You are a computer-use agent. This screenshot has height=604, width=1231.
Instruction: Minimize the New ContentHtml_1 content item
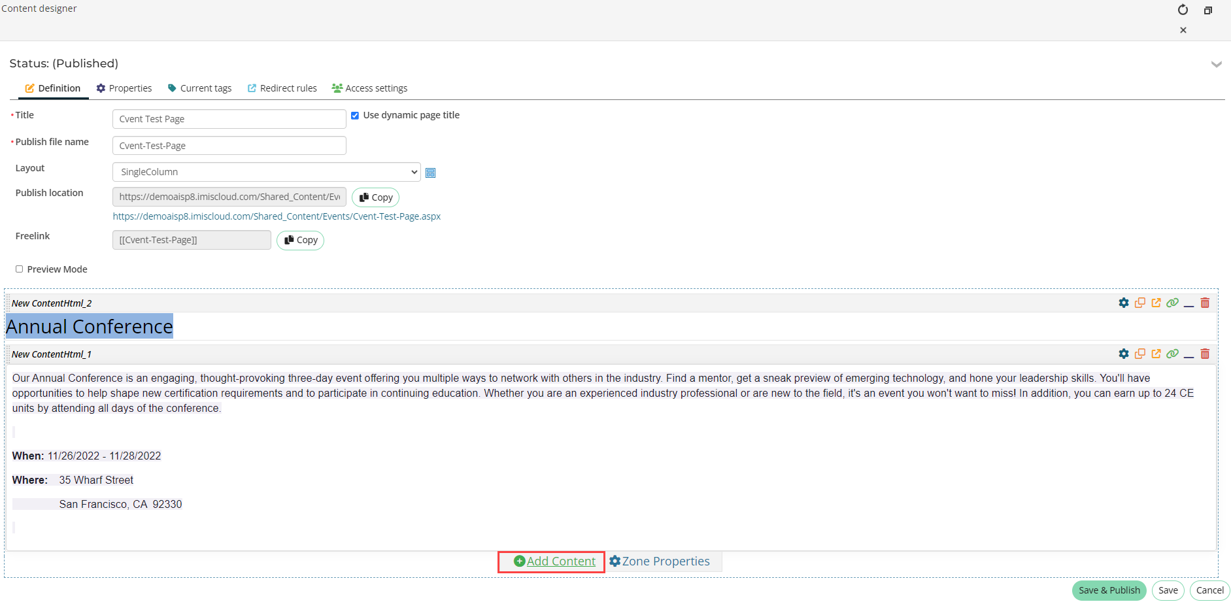(1189, 354)
